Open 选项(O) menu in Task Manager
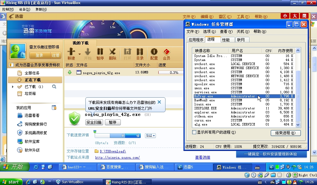This screenshot has height=185, width=317. tap(210, 32)
